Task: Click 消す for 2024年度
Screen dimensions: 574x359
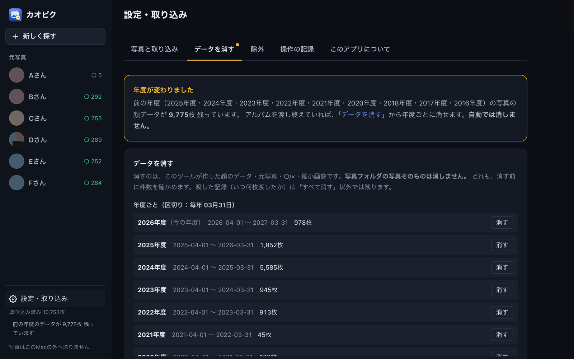Action: tap(502, 267)
